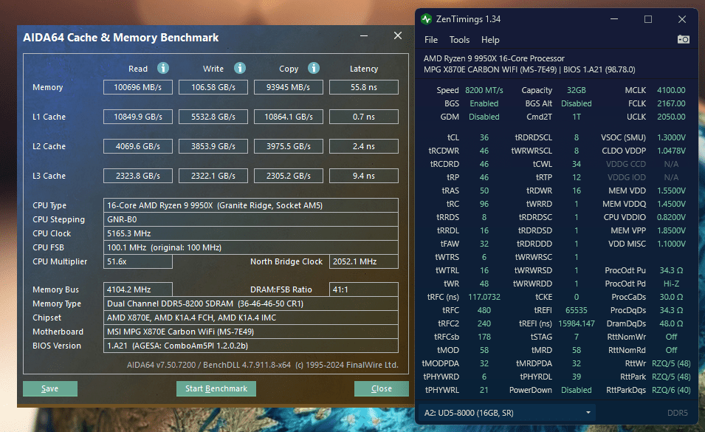Click the Chipset field AMD X870E

(251, 318)
